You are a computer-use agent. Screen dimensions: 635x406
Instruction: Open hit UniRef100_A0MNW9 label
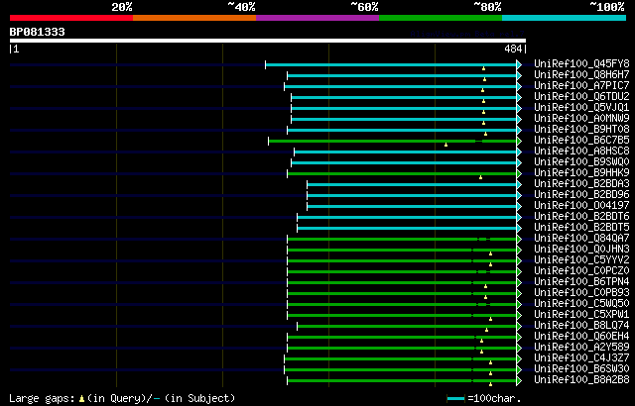click(x=582, y=119)
